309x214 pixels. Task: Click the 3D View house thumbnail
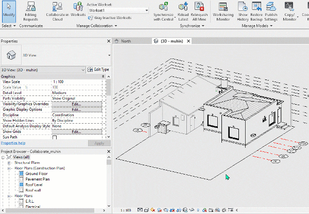tap(11, 55)
